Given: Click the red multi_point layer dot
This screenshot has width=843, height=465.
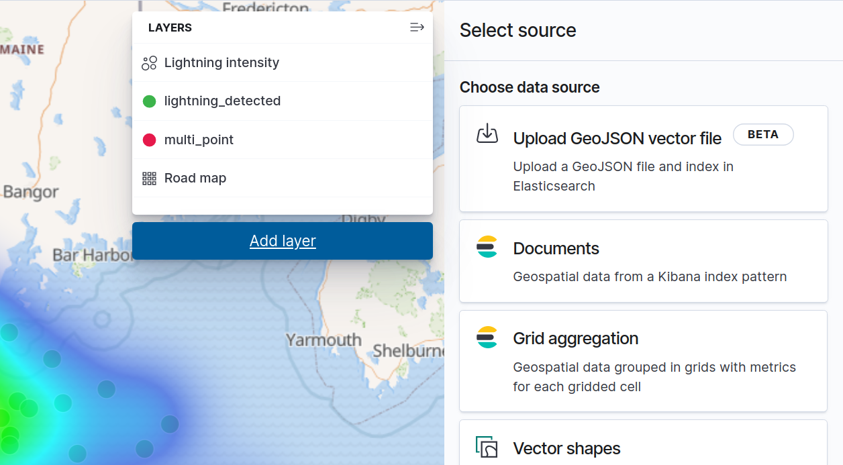Looking at the screenshot, I should (149, 140).
